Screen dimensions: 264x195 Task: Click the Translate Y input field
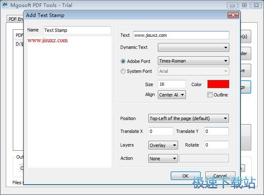click(x=216, y=131)
